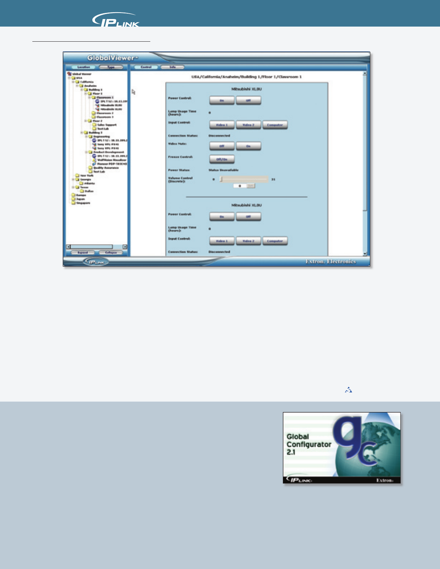440x569 pixels.
Task: Click the Europe folder icon
Action: click(73, 195)
